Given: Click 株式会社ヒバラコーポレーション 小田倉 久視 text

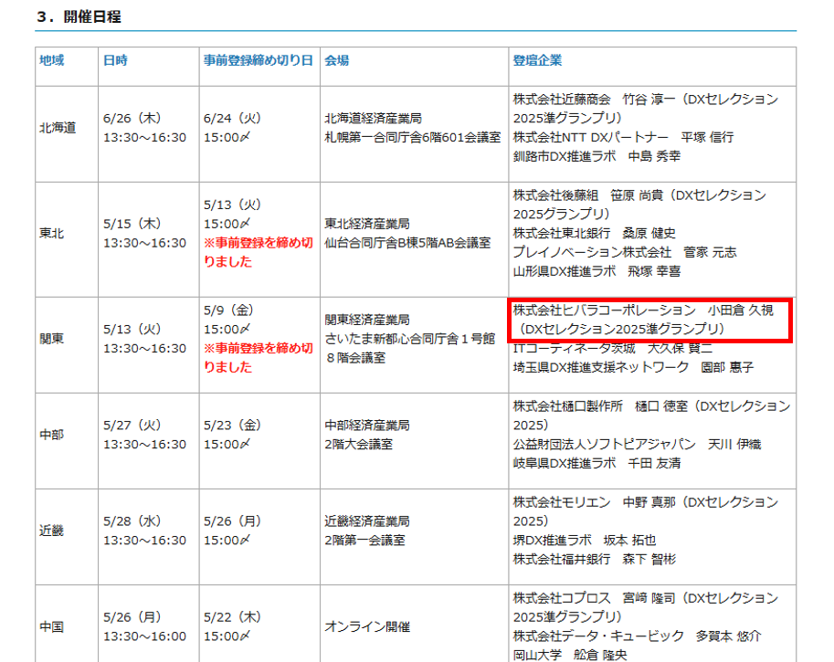Looking at the screenshot, I should coord(642,310).
